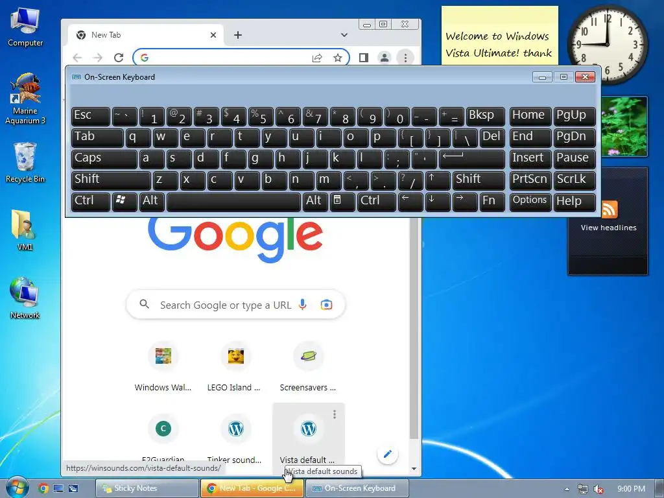664x498 pixels.
Task: Go forward using Chrome's forward arrow
Action: click(98, 58)
